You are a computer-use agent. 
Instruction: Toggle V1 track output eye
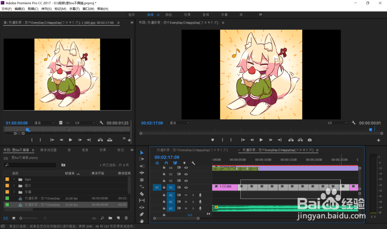coord(186,188)
